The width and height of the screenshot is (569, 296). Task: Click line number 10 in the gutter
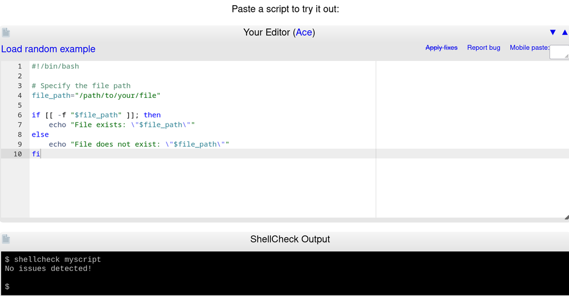pyautogui.click(x=18, y=154)
